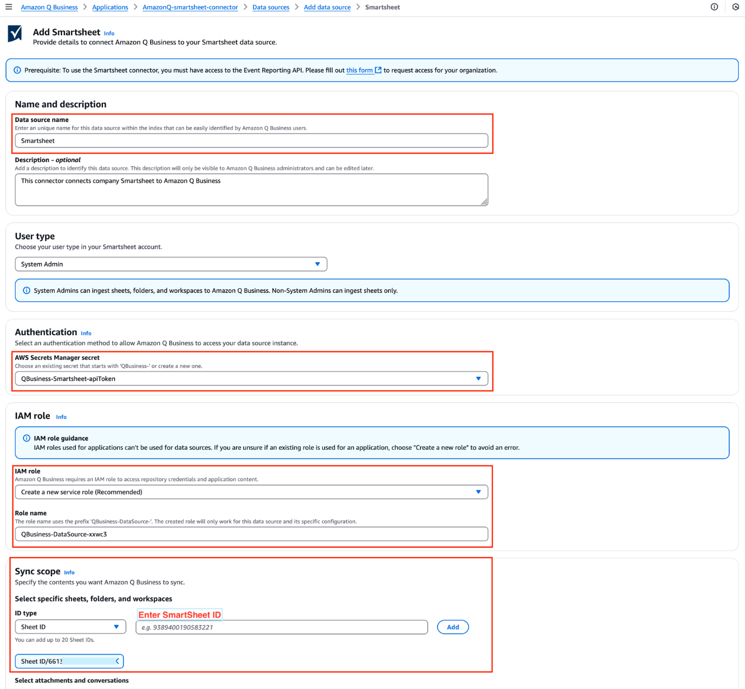
Task: Open the Applications breadcrumb link
Action: click(x=110, y=7)
